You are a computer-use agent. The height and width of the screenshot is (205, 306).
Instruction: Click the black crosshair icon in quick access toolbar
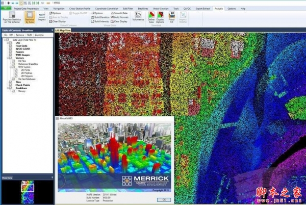tap(8, 3)
